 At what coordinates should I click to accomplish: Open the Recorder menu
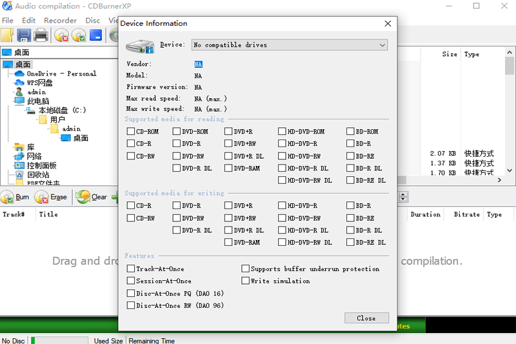[x=60, y=21]
